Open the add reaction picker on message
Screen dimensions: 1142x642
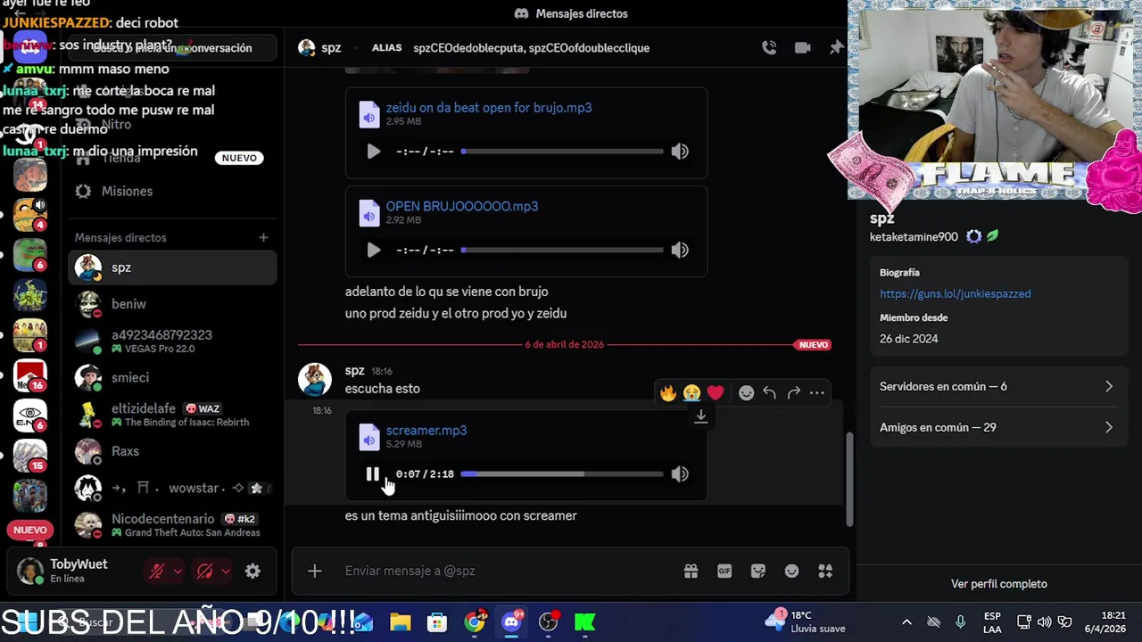click(x=747, y=393)
